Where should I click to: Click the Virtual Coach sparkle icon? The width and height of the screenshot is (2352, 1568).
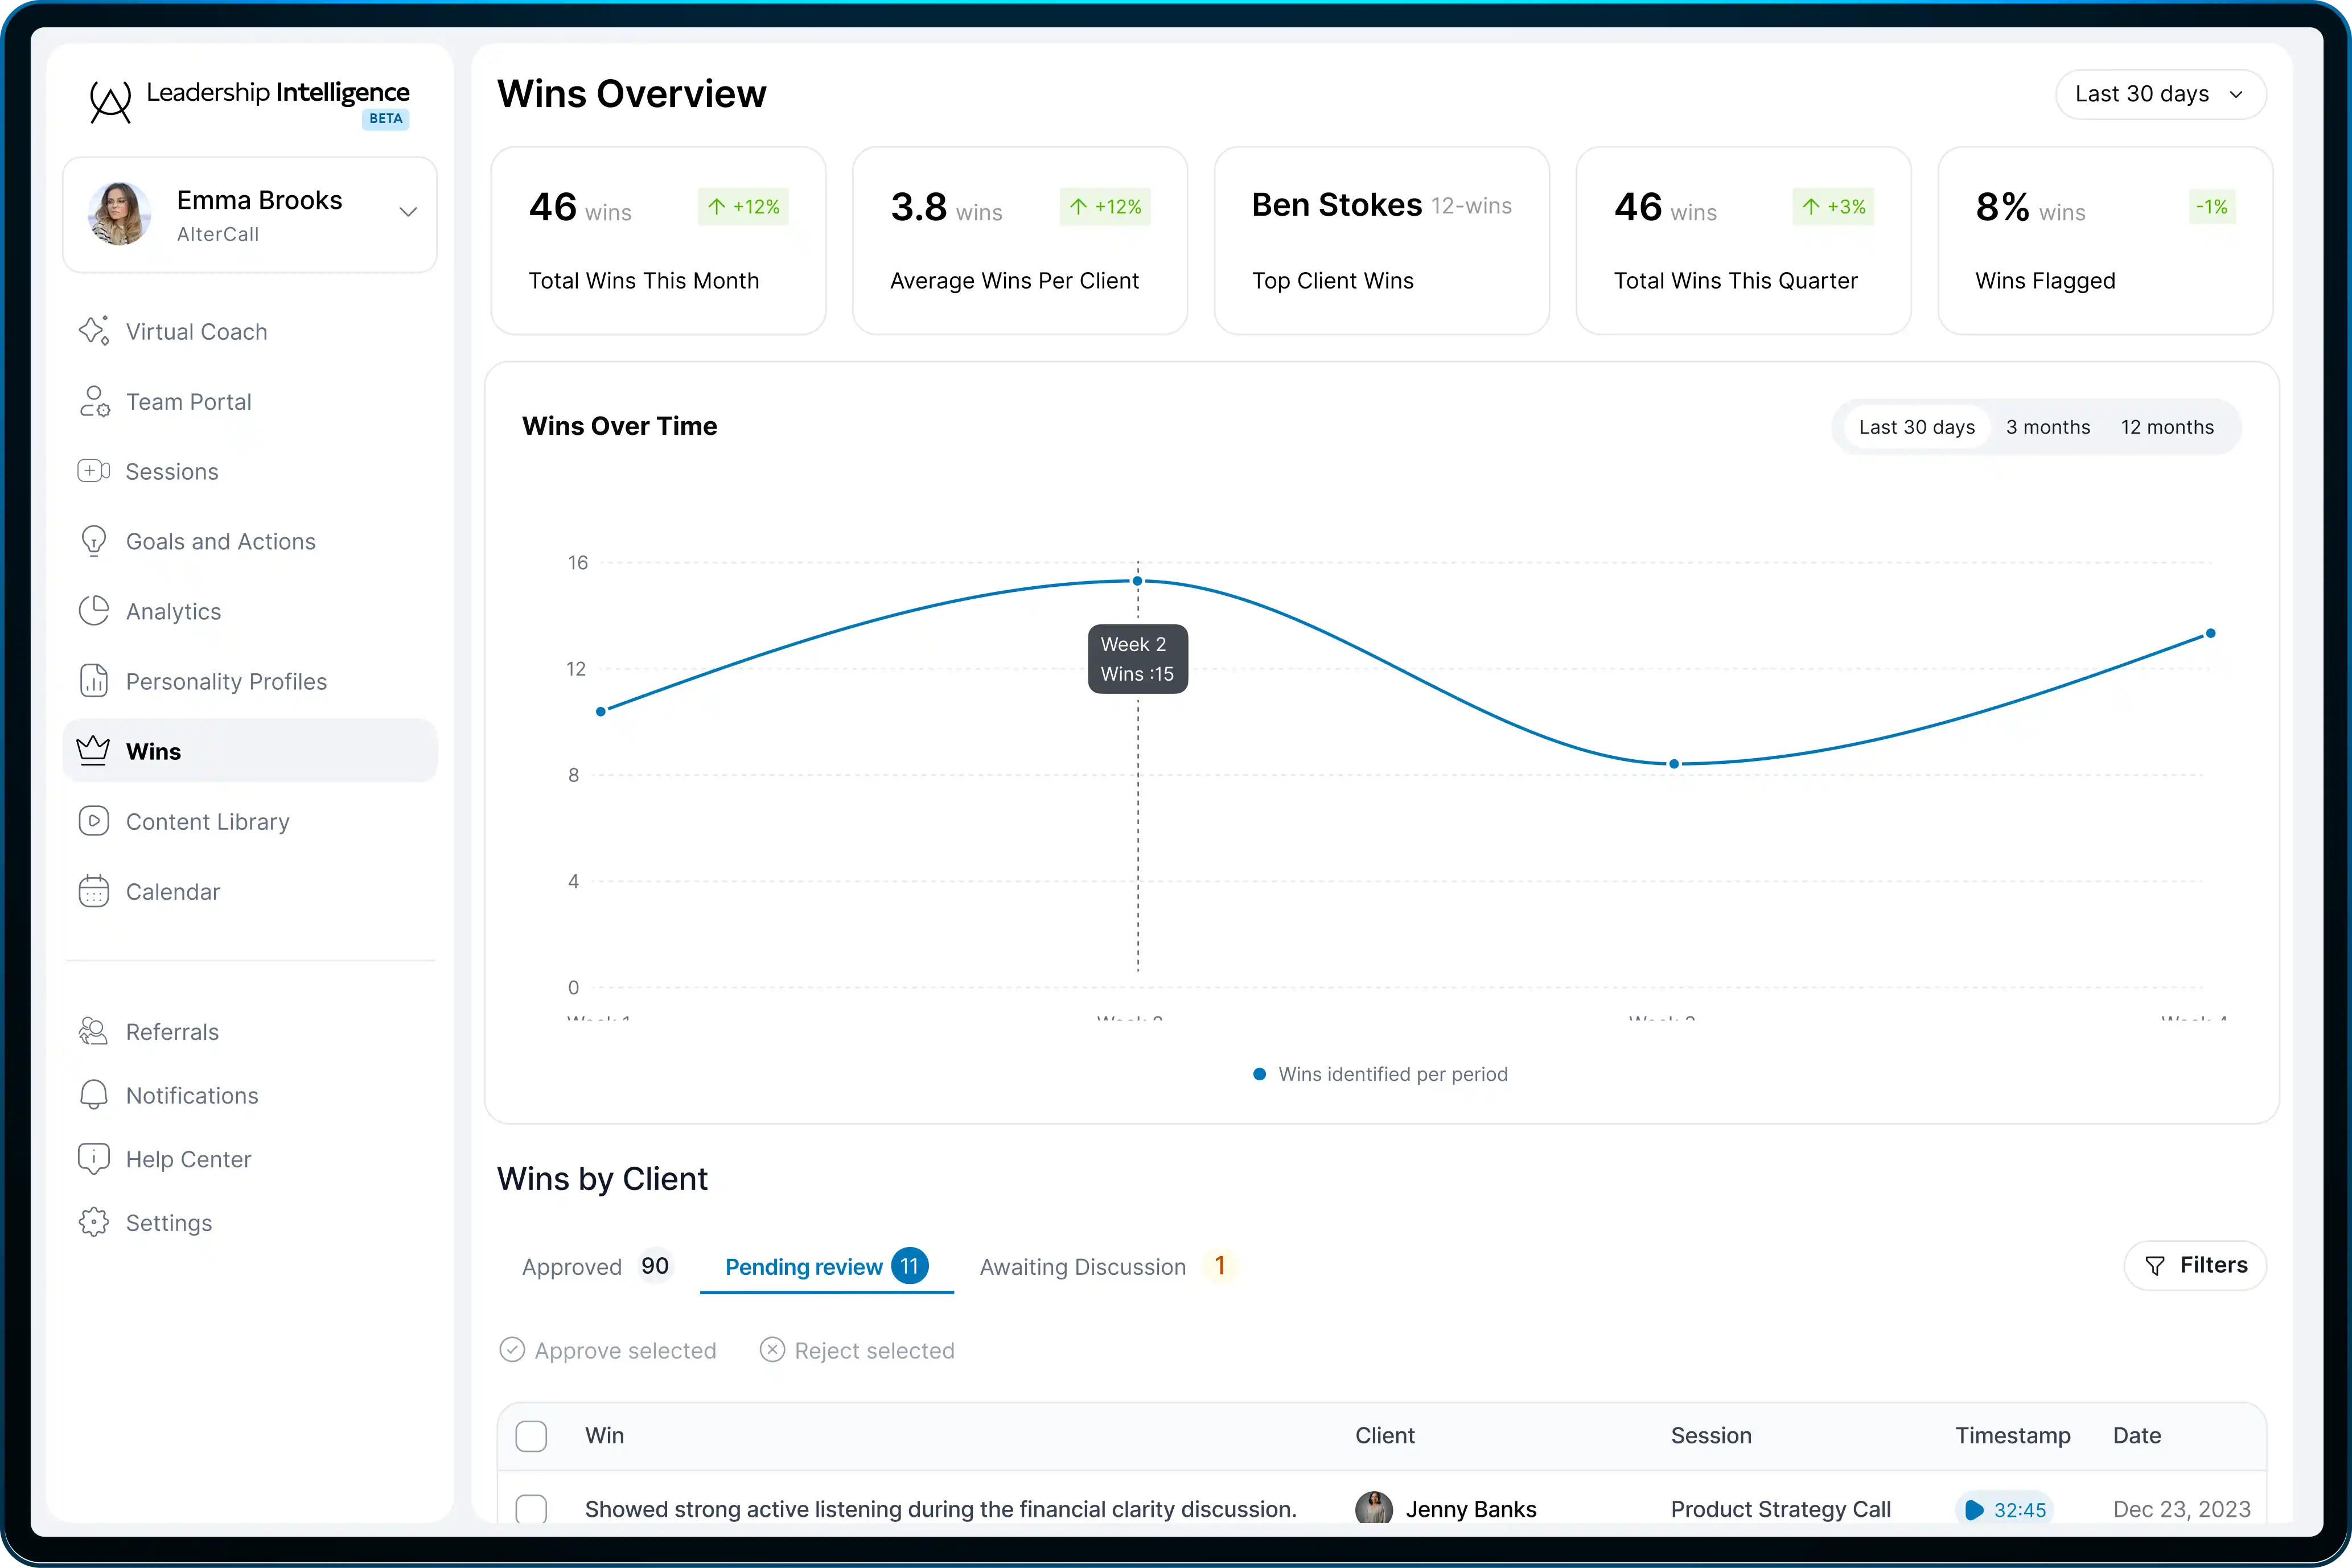pos(93,331)
